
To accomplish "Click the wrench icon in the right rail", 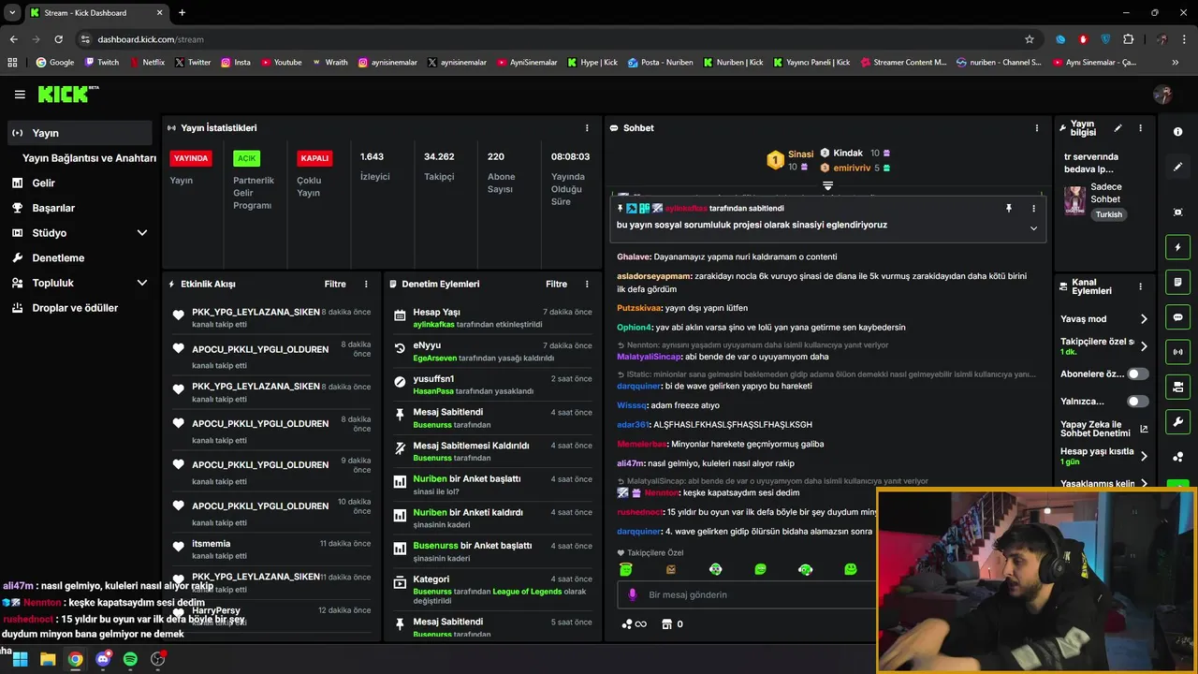I will coord(1177,421).
